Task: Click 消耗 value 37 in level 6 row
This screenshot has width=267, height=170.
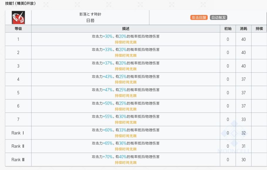Action: click(244, 106)
